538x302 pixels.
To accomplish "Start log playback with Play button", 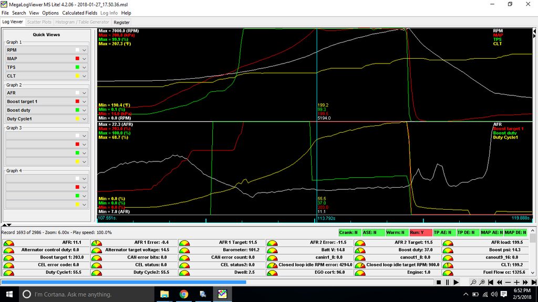I will click(456, 283).
